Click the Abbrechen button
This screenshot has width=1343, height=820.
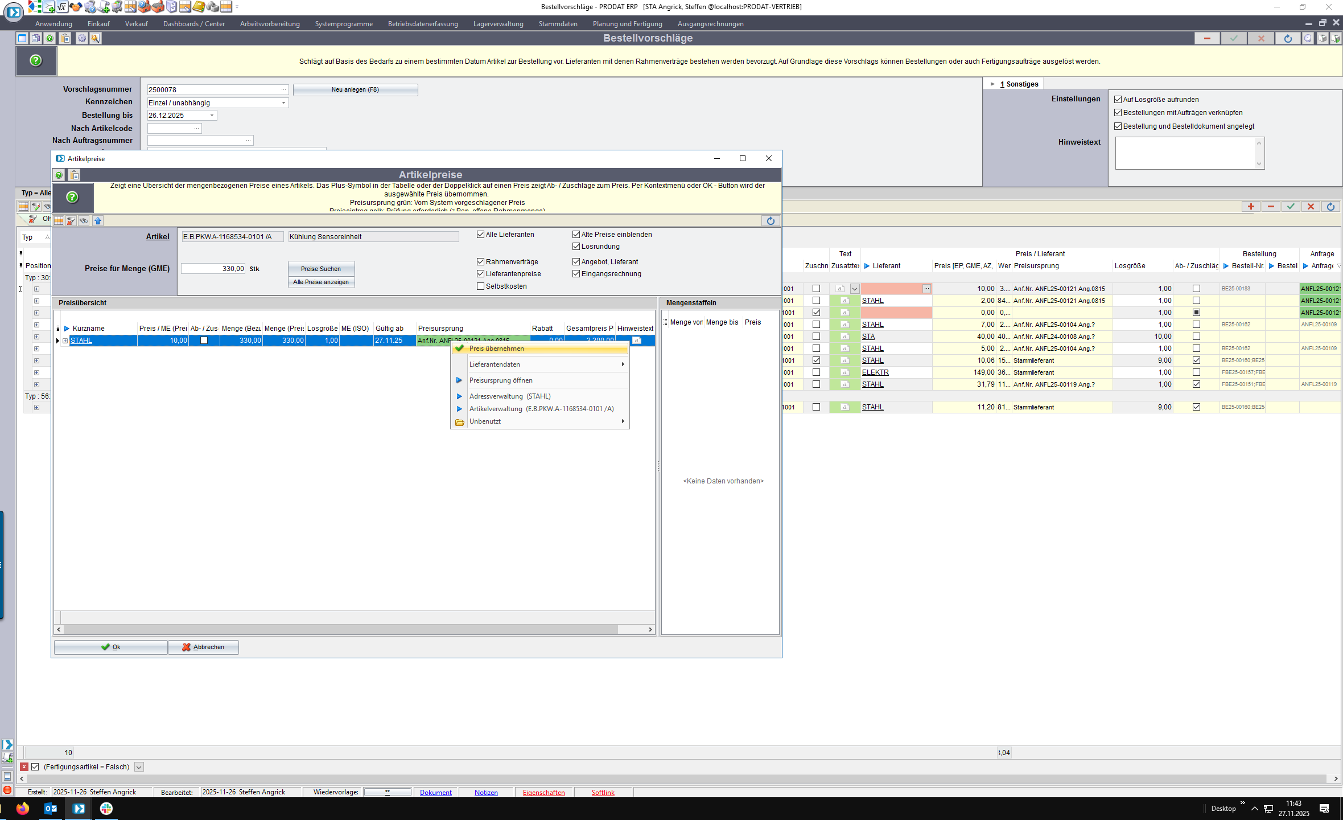pyautogui.click(x=203, y=647)
